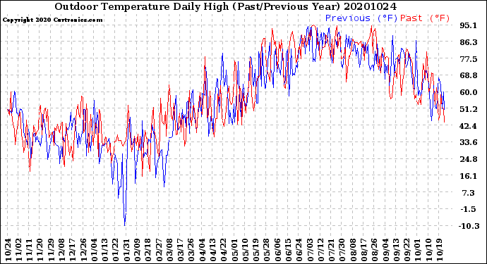The width and height of the screenshot is (487, 264).
Task: Click the blue line's lowest dip near 01/31
Action: point(125,225)
